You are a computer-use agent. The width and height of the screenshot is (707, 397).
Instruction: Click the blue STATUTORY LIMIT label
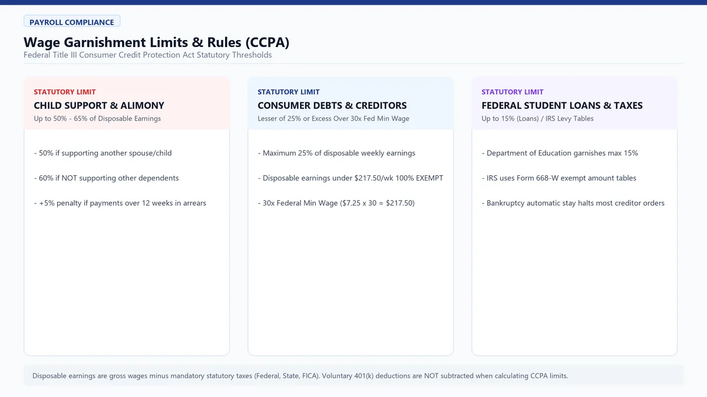click(289, 92)
